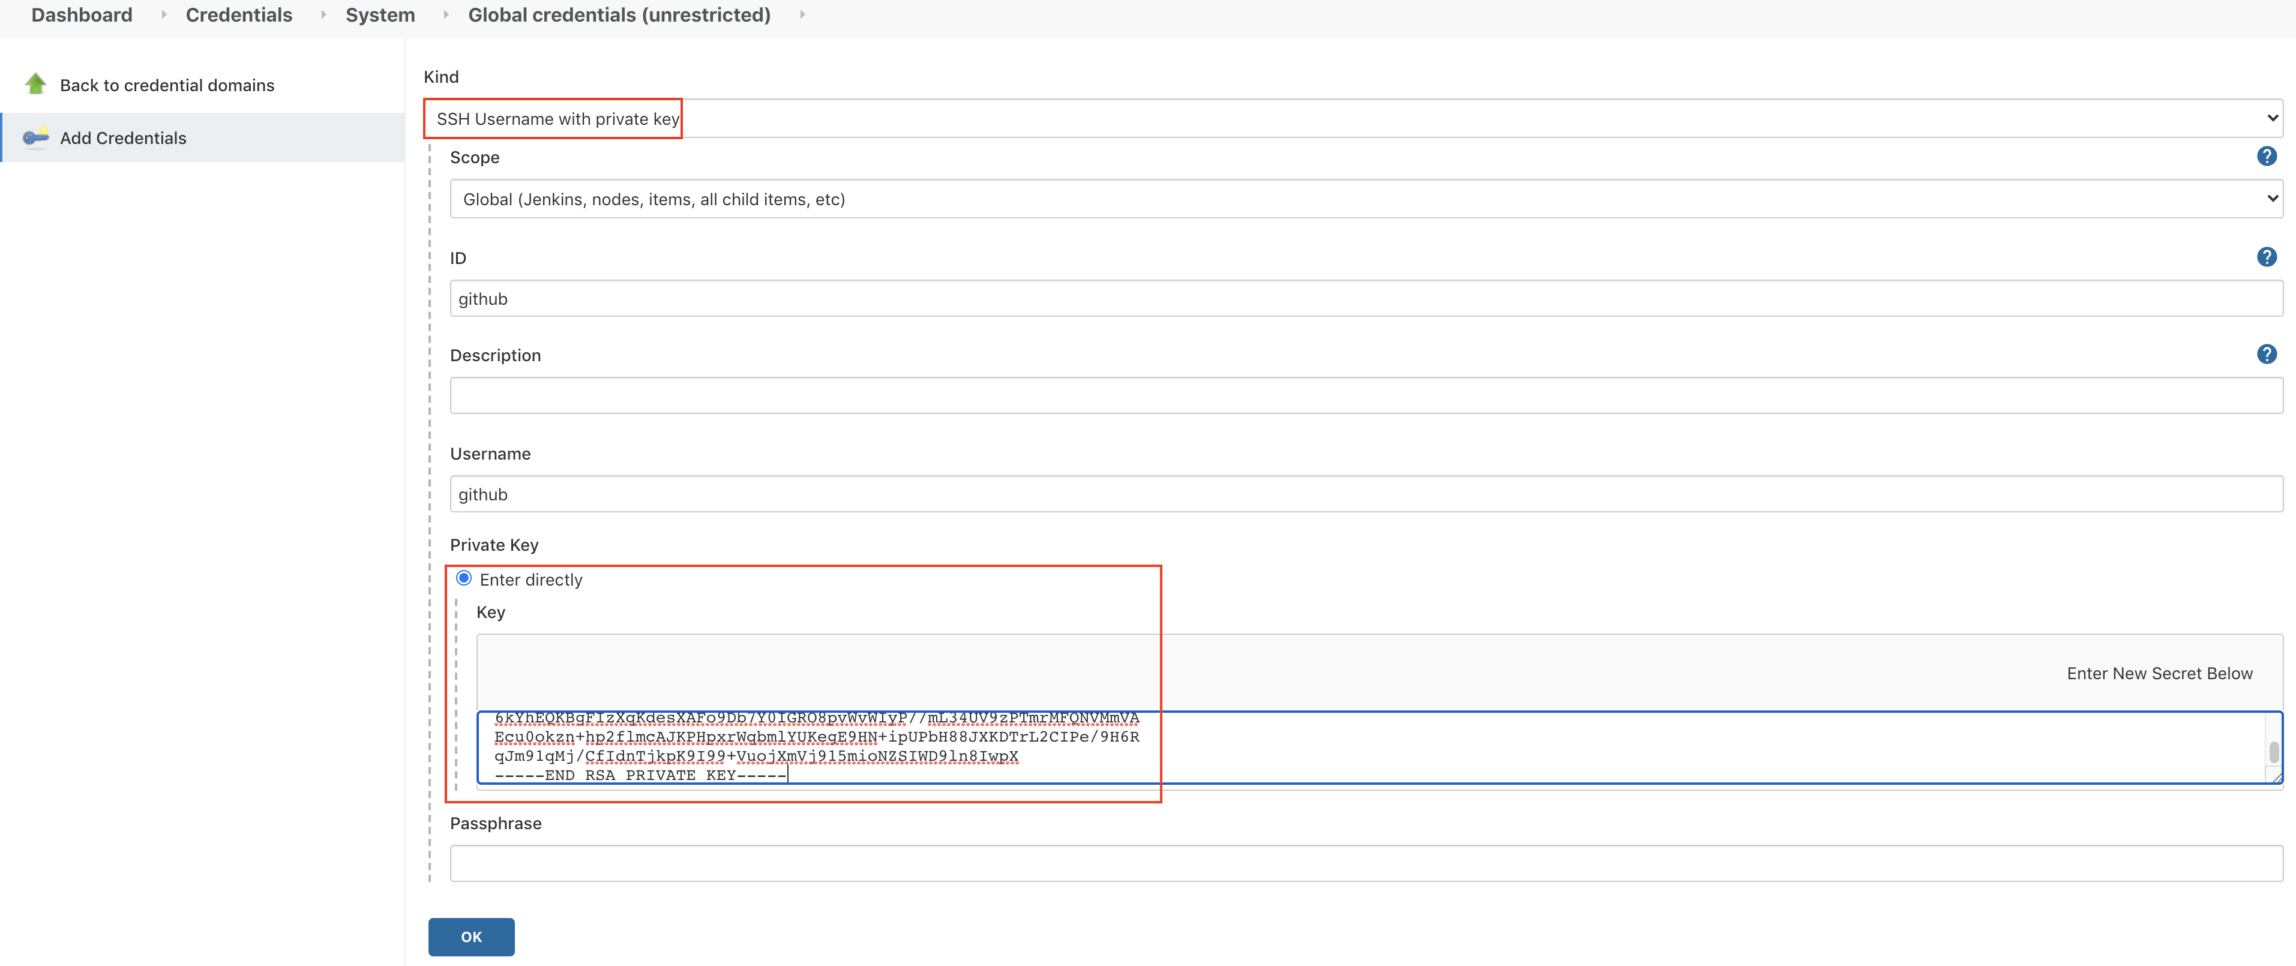Image resolution: width=2296 pixels, height=966 pixels.
Task: Click breadcrumb arrow after Credentials
Action: coord(323,15)
